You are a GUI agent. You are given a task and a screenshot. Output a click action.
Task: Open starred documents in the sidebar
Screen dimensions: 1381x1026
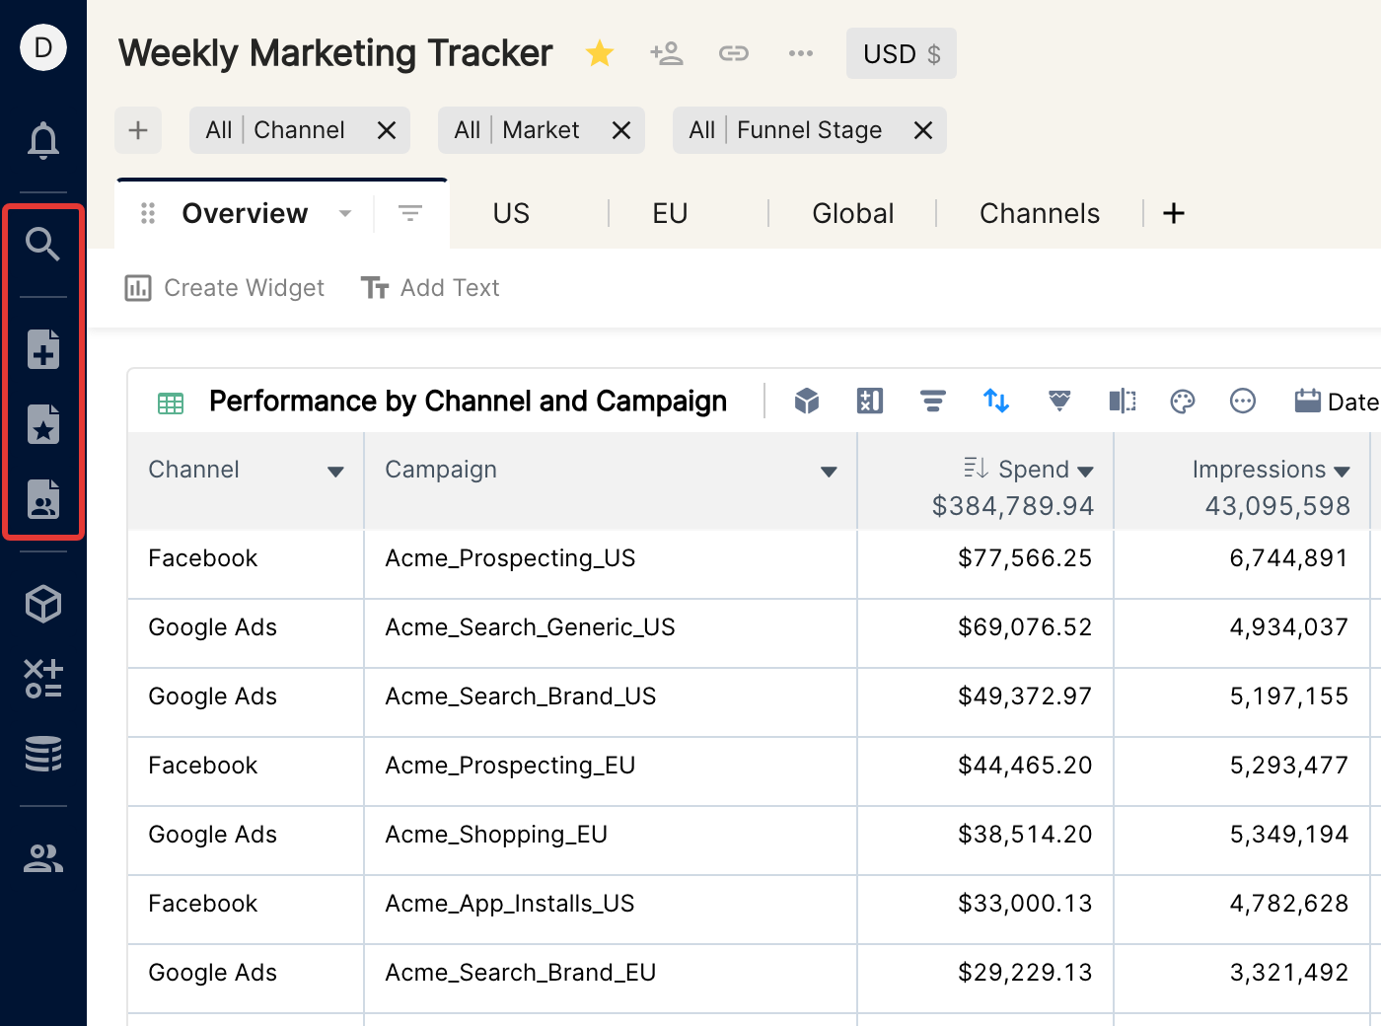click(x=43, y=424)
